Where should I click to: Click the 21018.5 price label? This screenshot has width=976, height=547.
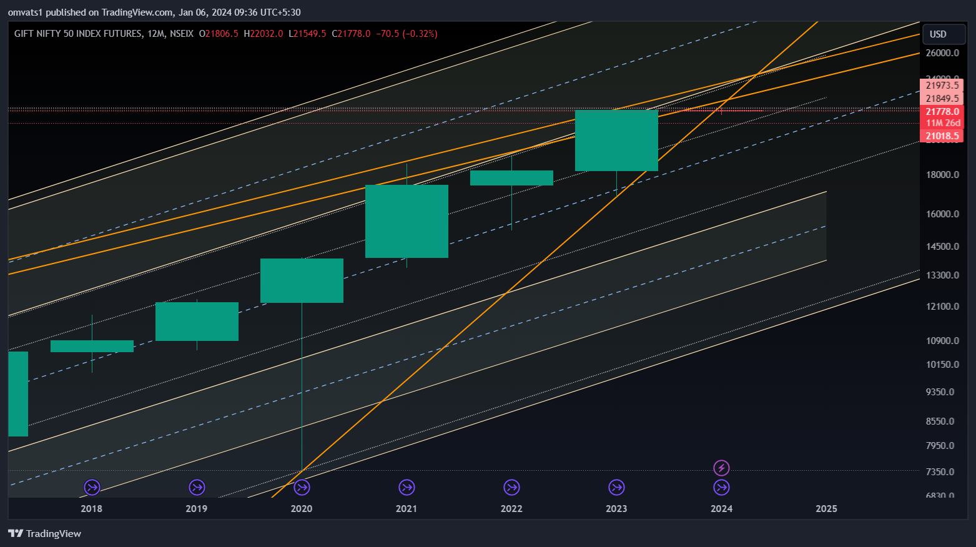point(942,136)
